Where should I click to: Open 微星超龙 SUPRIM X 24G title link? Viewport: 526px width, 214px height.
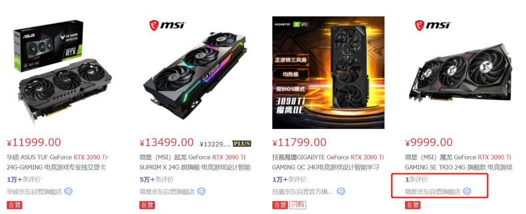(195, 162)
